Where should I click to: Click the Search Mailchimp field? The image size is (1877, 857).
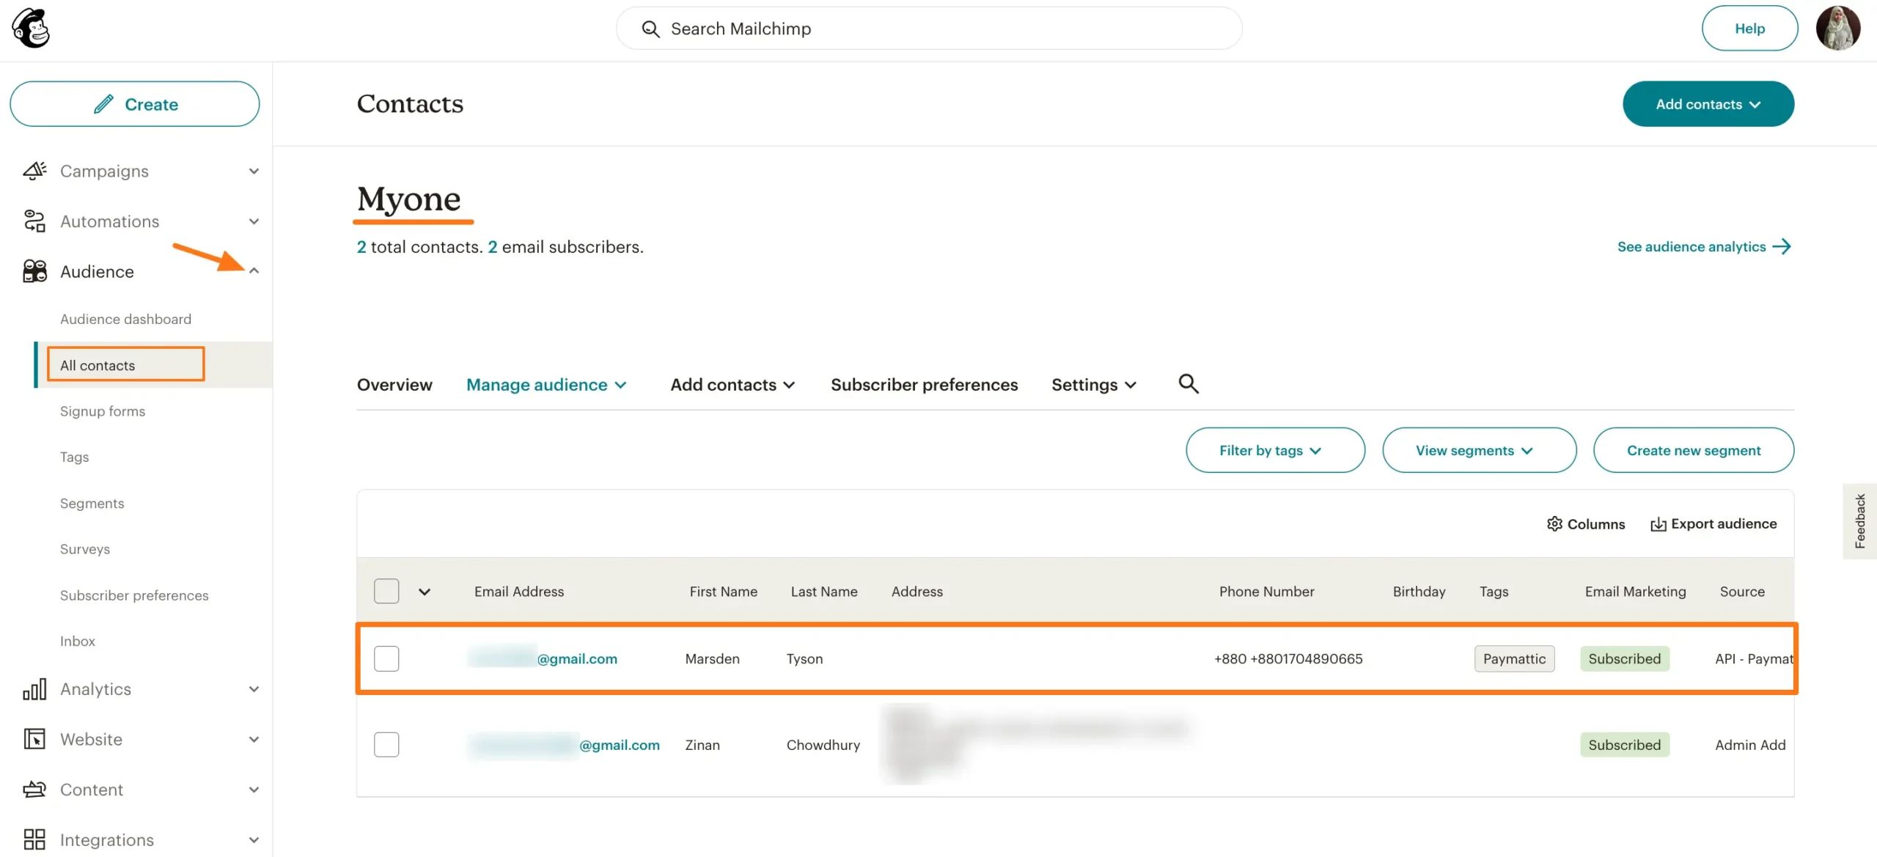pyautogui.click(x=928, y=28)
